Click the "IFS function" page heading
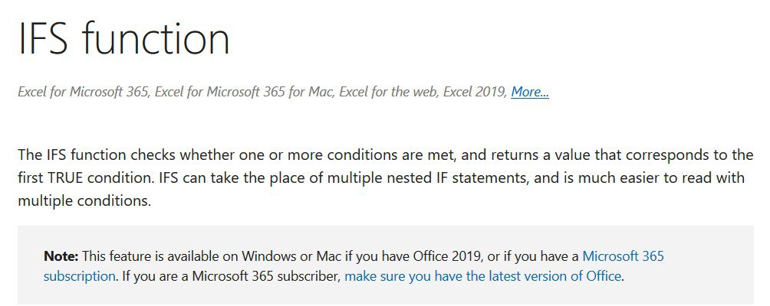770x306 pixels. pyautogui.click(x=123, y=38)
